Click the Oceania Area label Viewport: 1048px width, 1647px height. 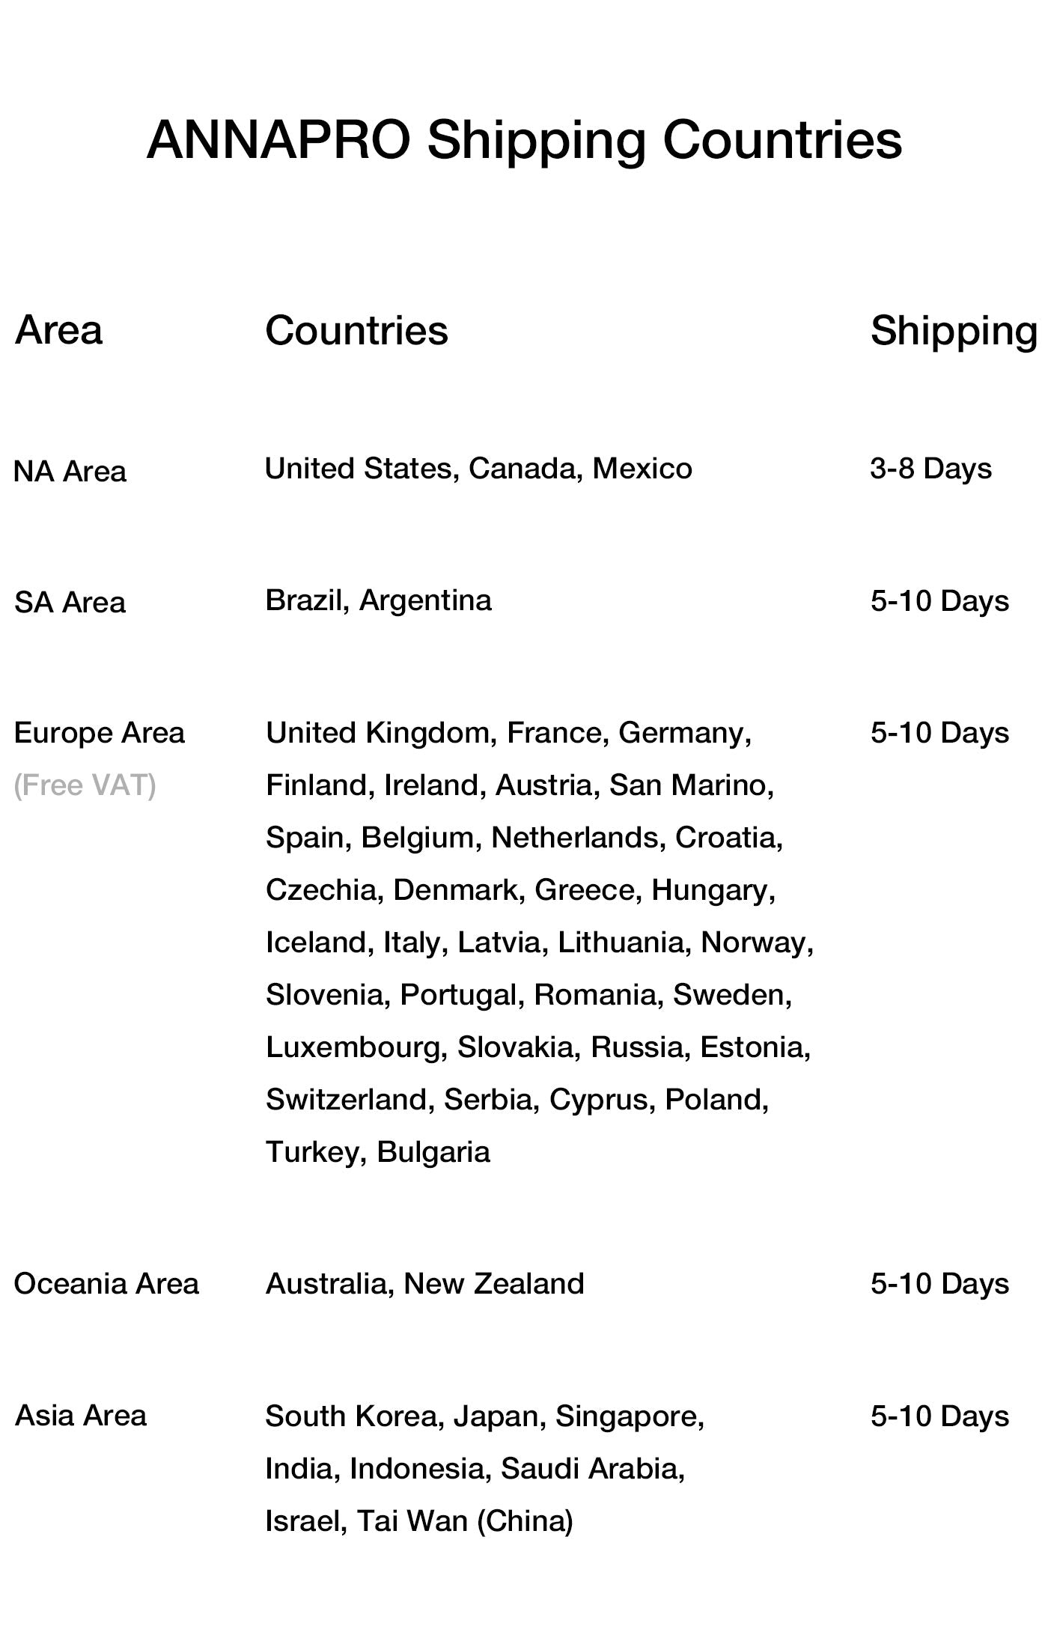click(106, 1284)
